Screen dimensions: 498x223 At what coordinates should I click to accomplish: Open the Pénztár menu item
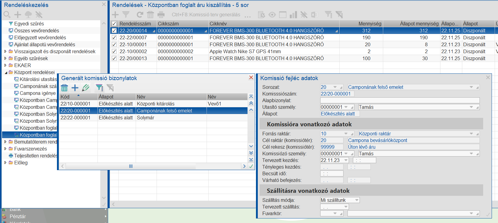coord(18,216)
